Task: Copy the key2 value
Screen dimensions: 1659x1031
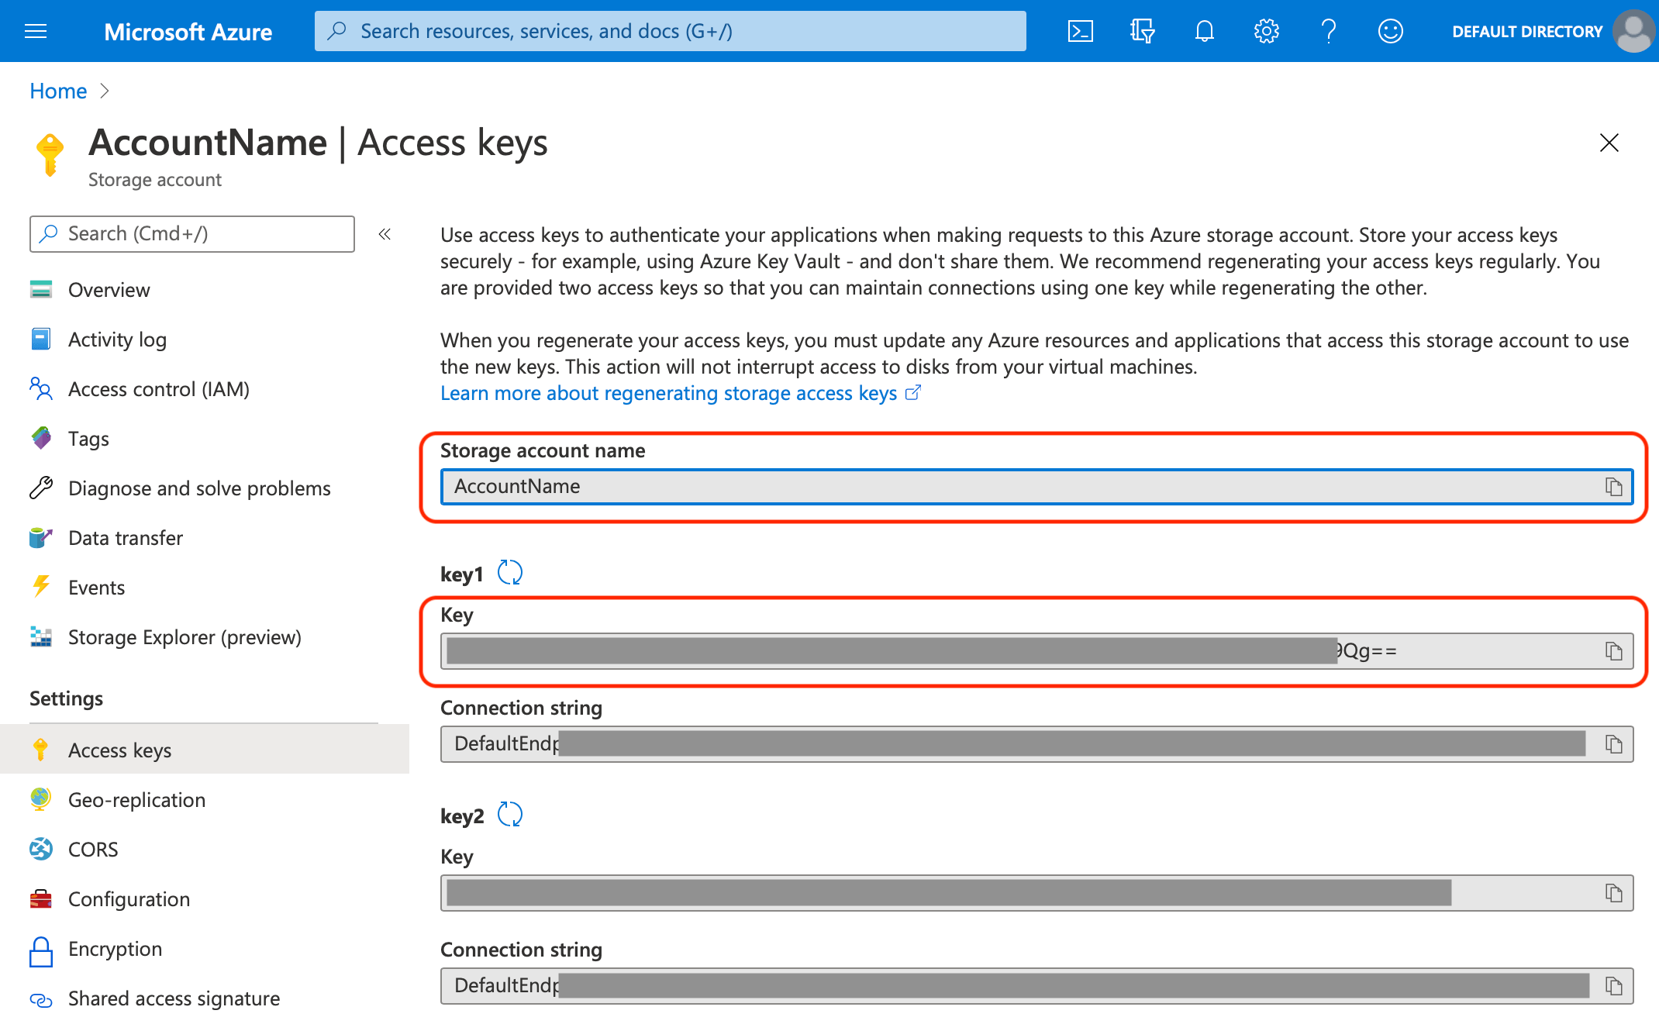Action: click(1616, 893)
